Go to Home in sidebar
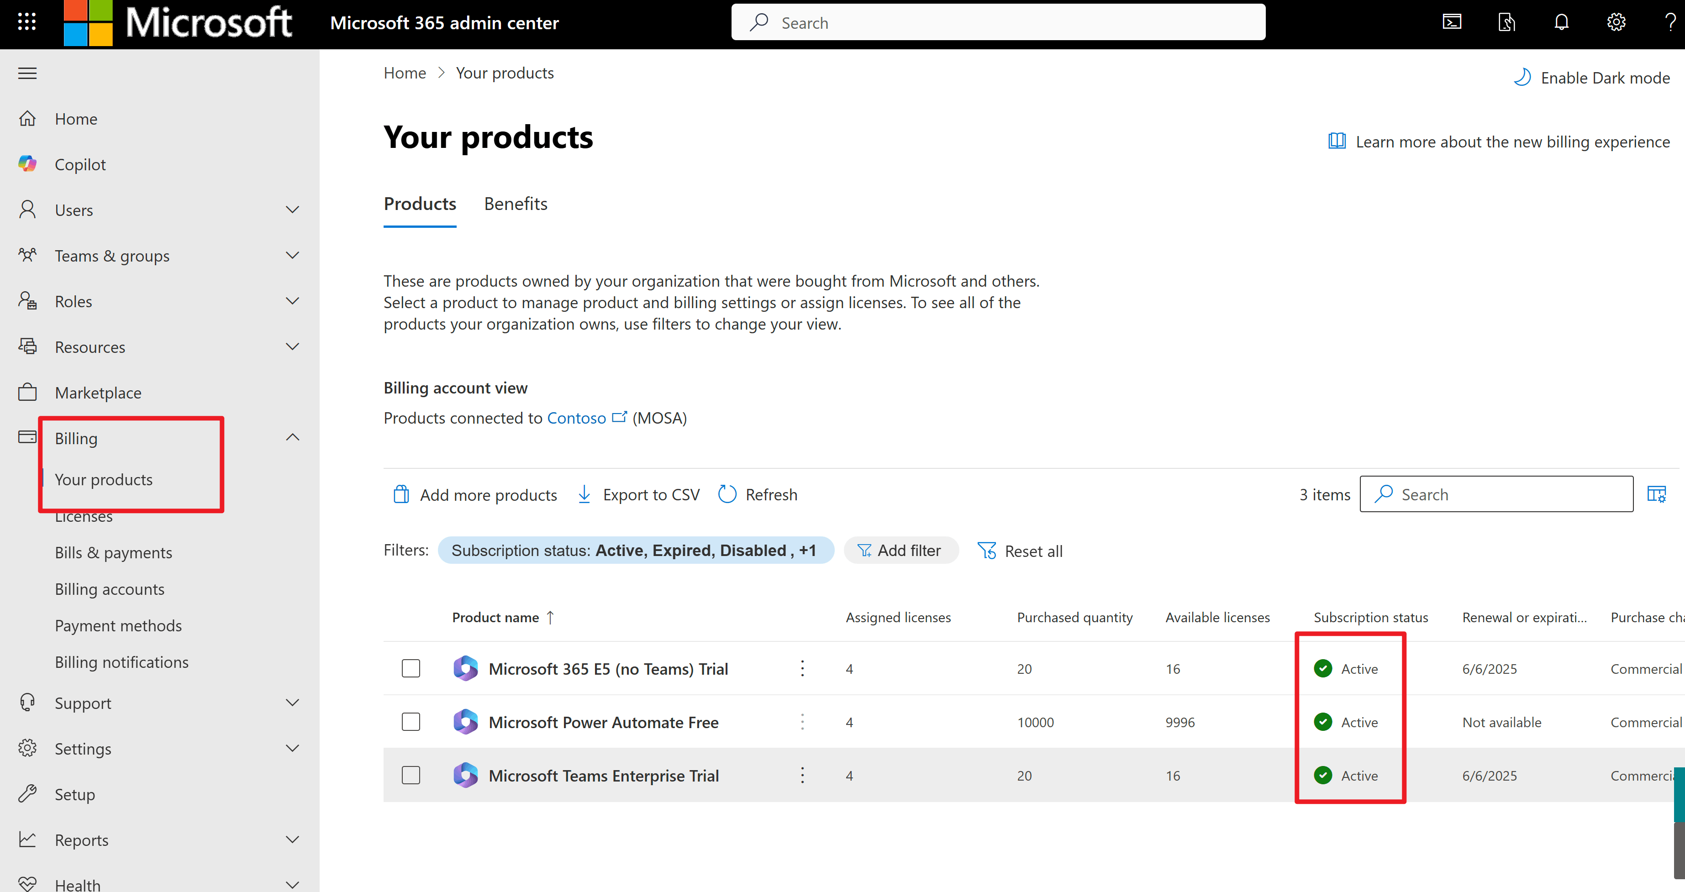Screen dimensions: 1685x892 click(76, 119)
